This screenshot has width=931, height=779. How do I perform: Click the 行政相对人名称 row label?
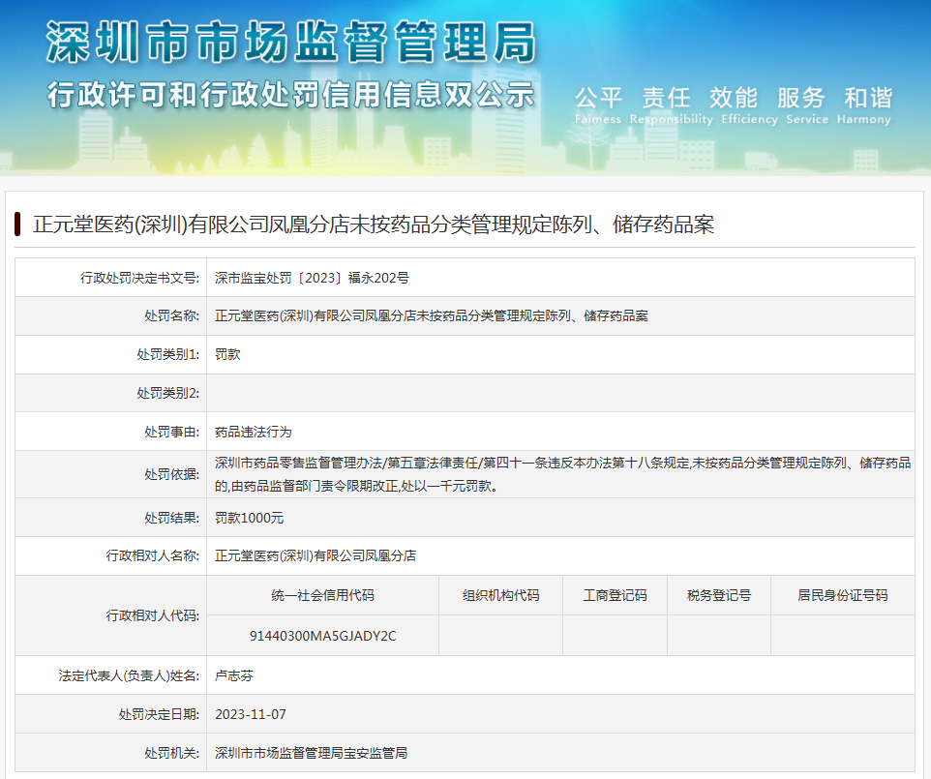153,555
